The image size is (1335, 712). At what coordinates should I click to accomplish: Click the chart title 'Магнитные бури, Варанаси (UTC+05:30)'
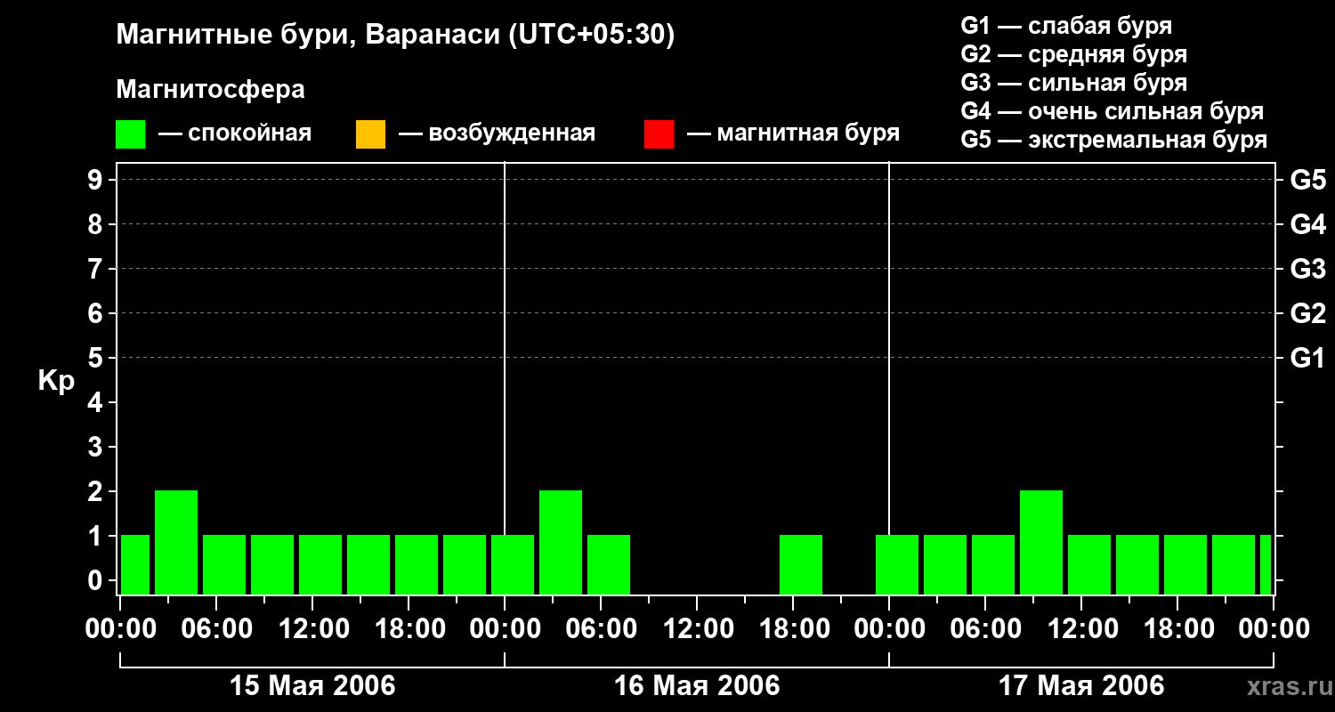pyautogui.click(x=395, y=36)
